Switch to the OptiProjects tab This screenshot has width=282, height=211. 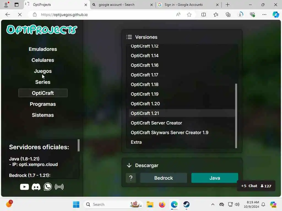click(57, 5)
